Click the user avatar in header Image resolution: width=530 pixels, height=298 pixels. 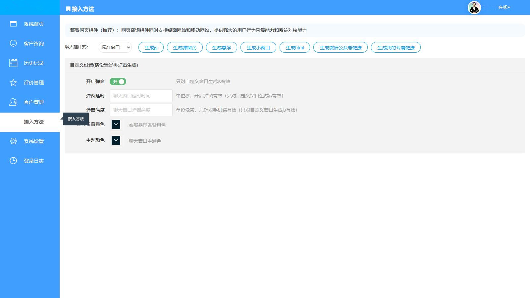(474, 8)
